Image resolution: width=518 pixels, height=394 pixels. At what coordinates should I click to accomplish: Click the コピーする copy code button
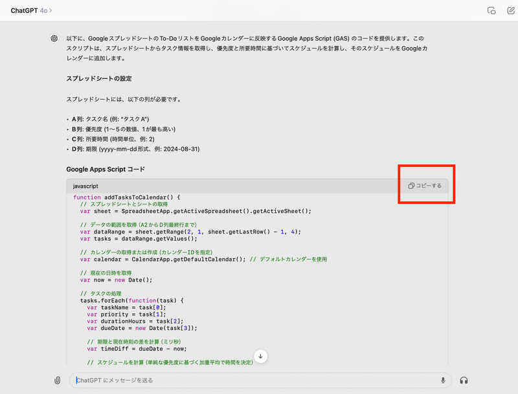(x=425, y=186)
